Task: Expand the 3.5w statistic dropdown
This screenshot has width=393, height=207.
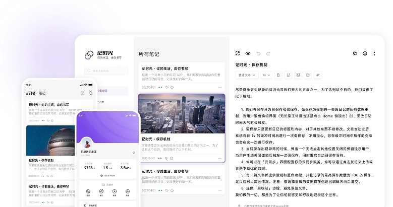Action: point(126,168)
